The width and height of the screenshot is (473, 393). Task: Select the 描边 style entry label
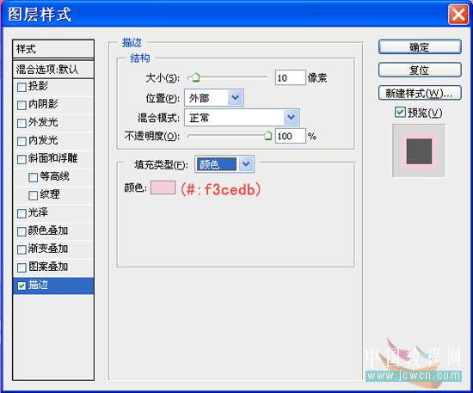click(38, 285)
